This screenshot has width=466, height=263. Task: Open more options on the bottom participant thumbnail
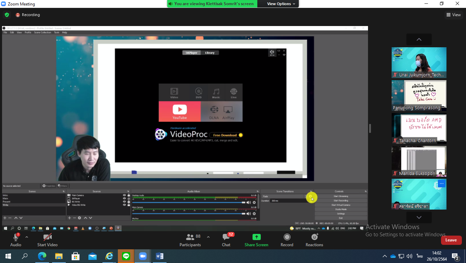(441, 184)
